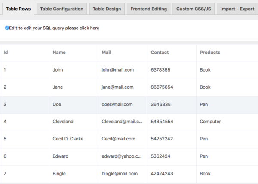
Task: Click the bingle@mail.com cell
Action: [x=120, y=173]
